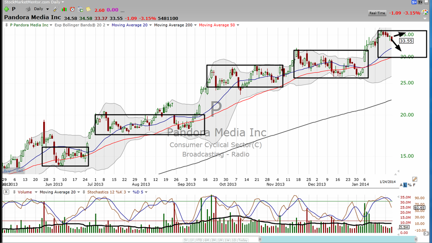The width and height of the screenshot is (432, 243).
Task: Select the 1M time range
Action: point(220,240)
